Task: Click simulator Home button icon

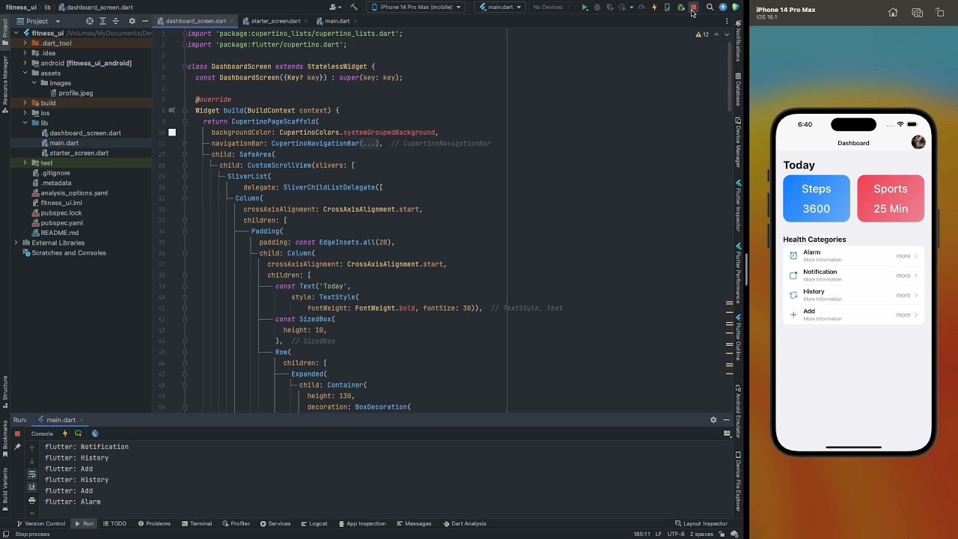Action: click(893, 13)
